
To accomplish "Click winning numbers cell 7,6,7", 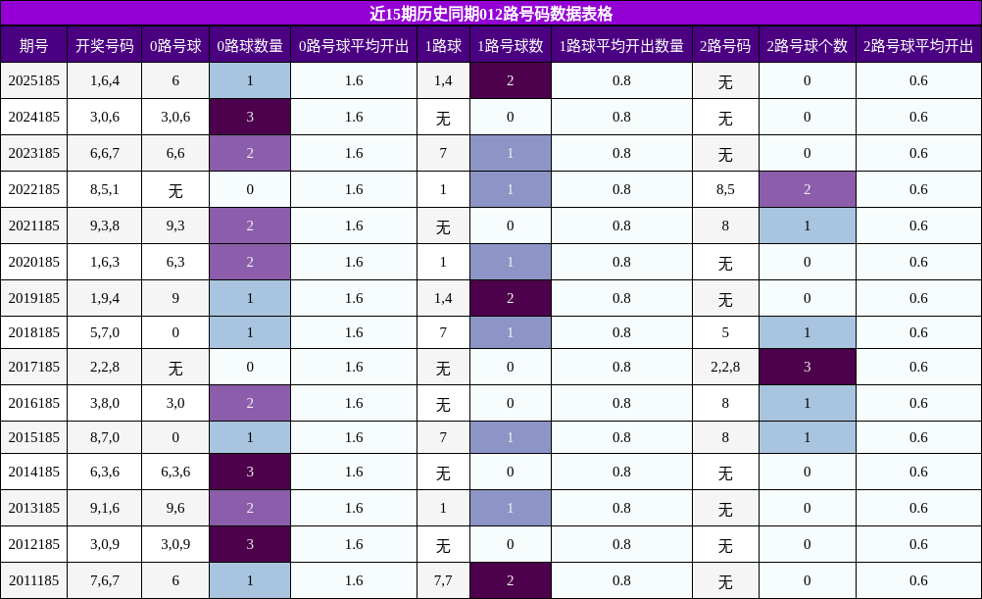I will tap(105, 580).
